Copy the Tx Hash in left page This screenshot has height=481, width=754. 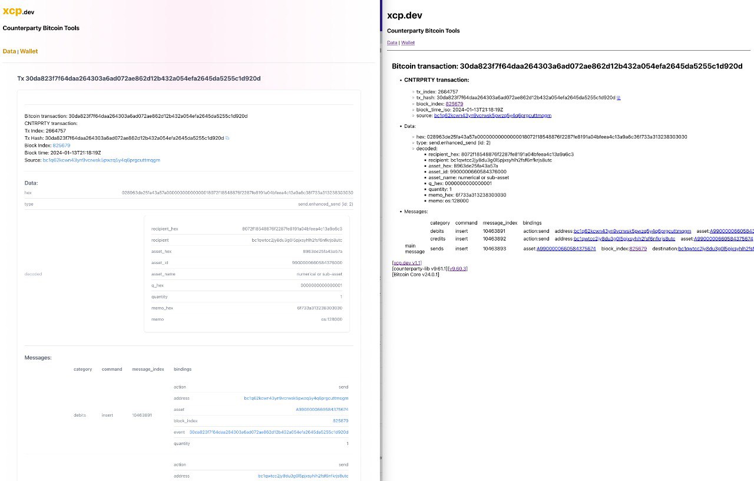point(227,138)
